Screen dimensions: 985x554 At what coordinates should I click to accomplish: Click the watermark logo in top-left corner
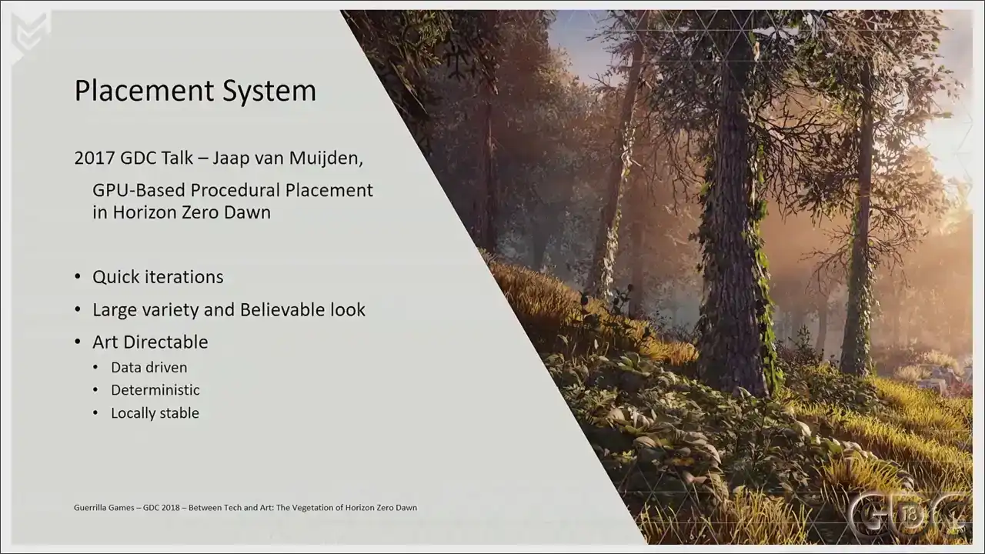31,32
